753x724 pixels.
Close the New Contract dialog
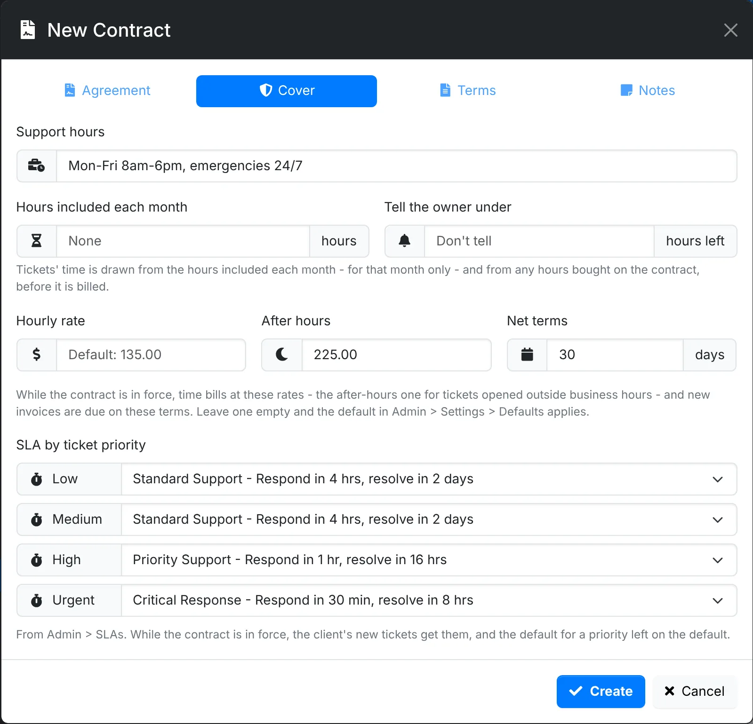coord(730,30)
